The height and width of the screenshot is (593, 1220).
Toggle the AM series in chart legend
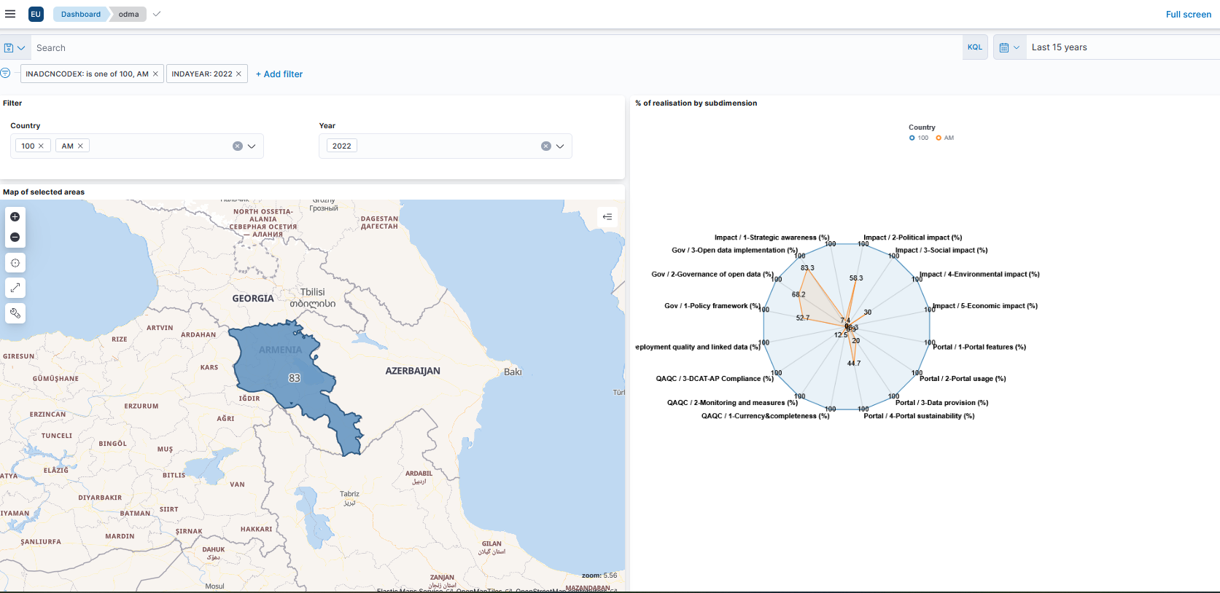coord(944,138)
